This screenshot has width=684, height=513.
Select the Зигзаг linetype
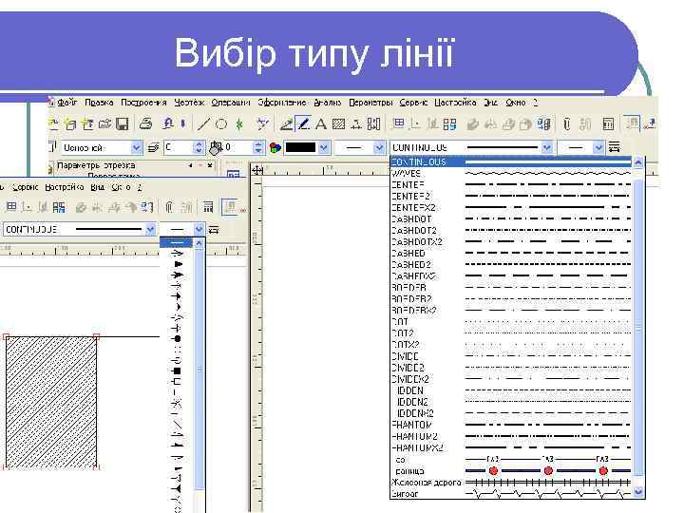[x=511, y=494]
